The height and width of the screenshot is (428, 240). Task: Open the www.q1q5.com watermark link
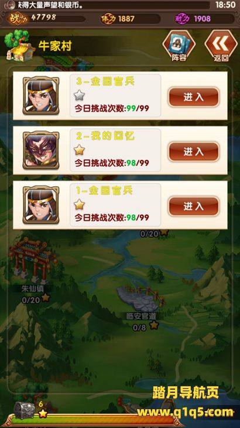[185, 412]
